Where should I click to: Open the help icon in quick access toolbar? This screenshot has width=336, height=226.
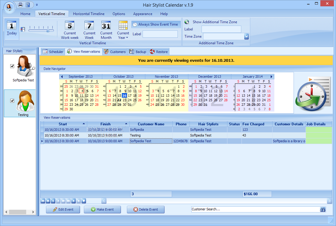pyautogui.click(x=28, y=5)
